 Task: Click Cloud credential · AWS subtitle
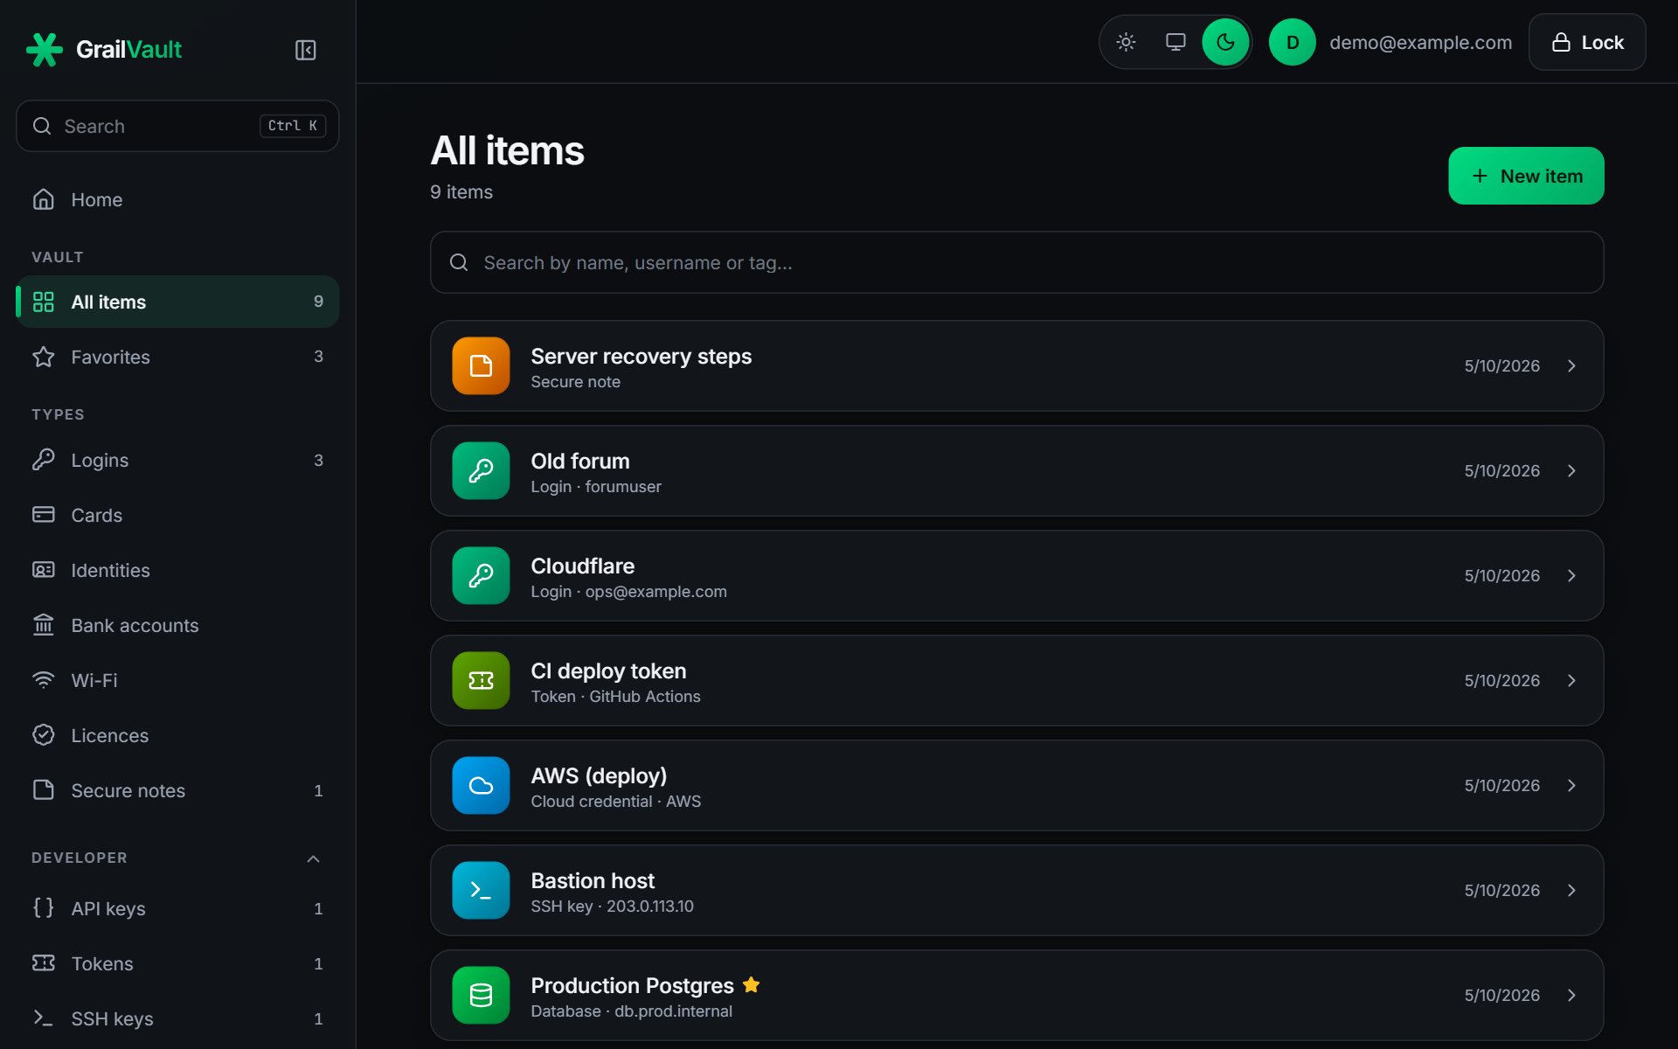(x=615, y=802)
